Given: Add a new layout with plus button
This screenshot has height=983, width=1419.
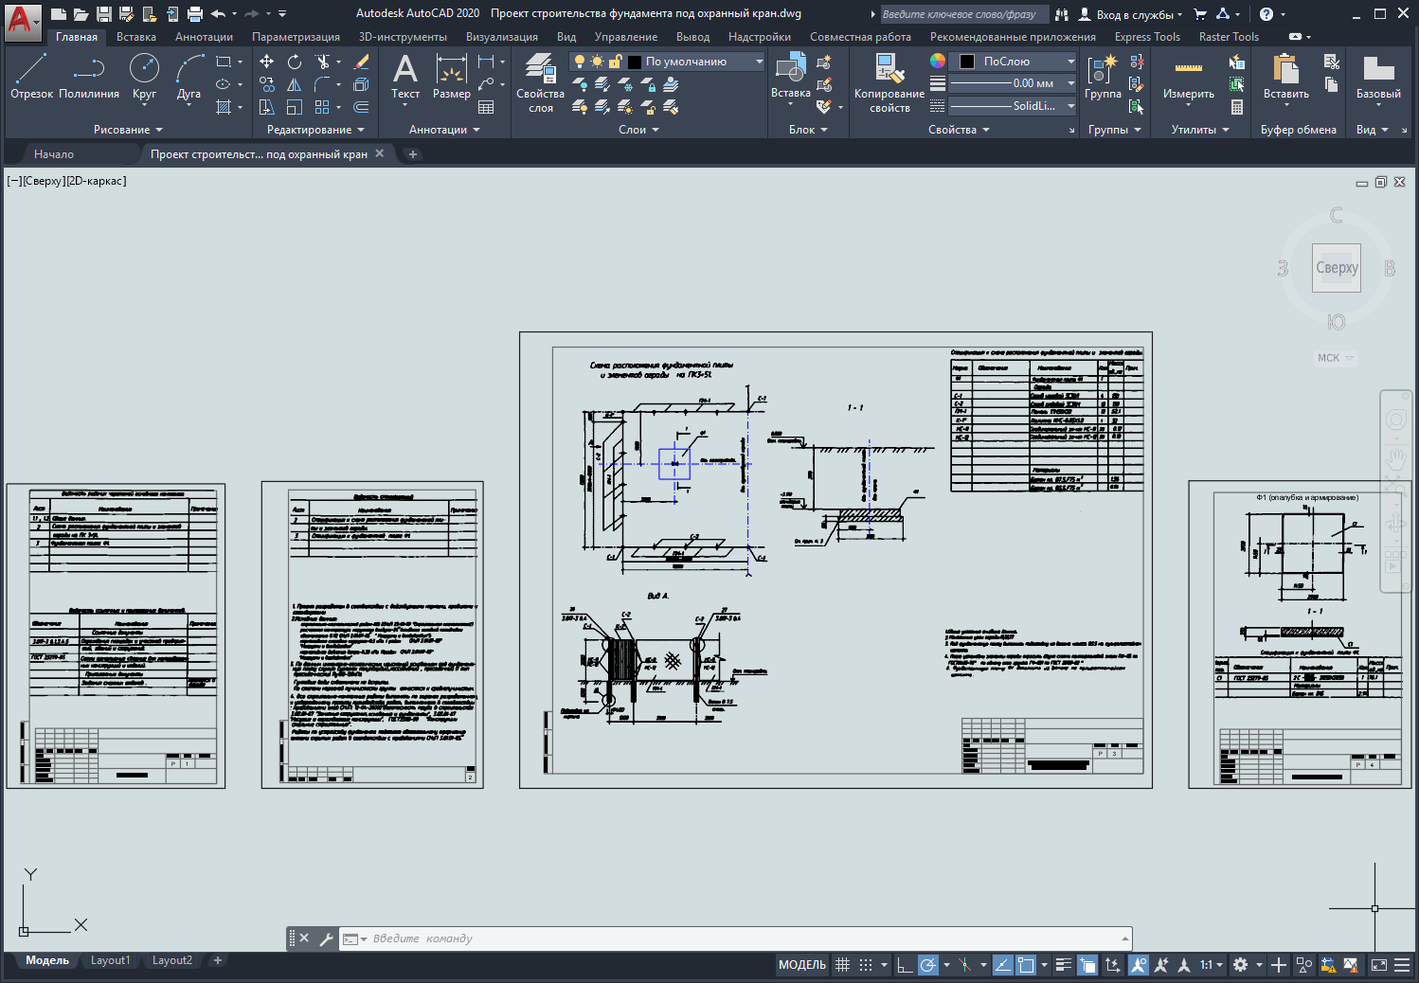Looking at the screenshot, I should (x=218, y=960).
